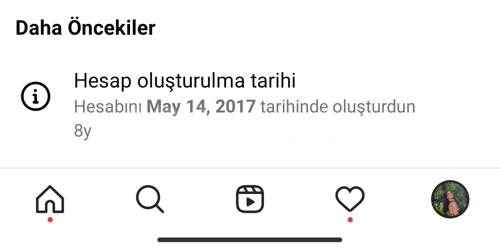Click the "Daha Öncekiler" section header
This screenshot has width=500, height=250.
click(x=86, y=28)
